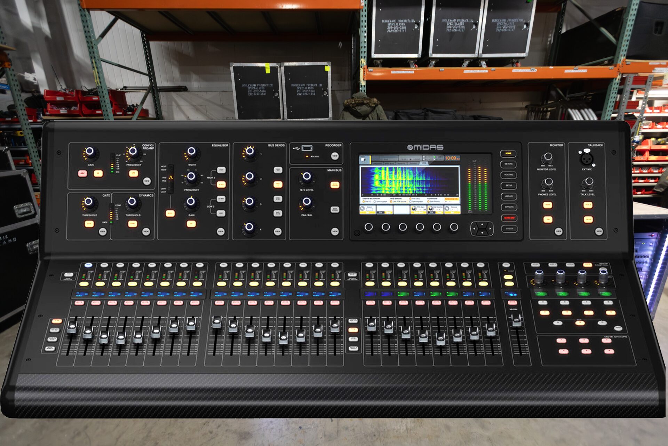Screen dimensions: 668x446
Task: Click the Main Bus PAN/BAL knob
Action: click(x=307, y=202)
